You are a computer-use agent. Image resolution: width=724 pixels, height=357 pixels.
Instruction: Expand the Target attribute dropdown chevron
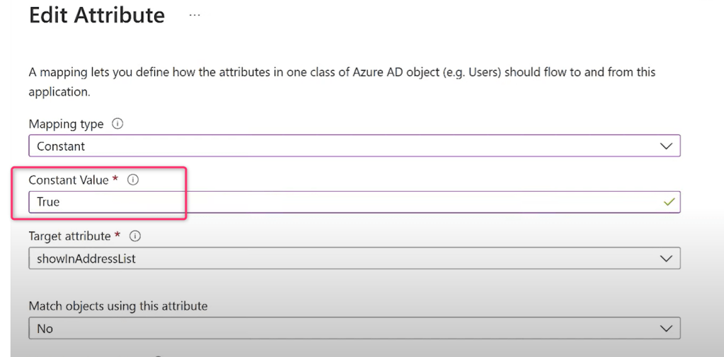coord(665,259)
